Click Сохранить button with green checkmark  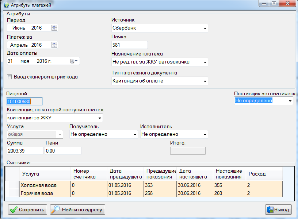click(x=28, y=210)
